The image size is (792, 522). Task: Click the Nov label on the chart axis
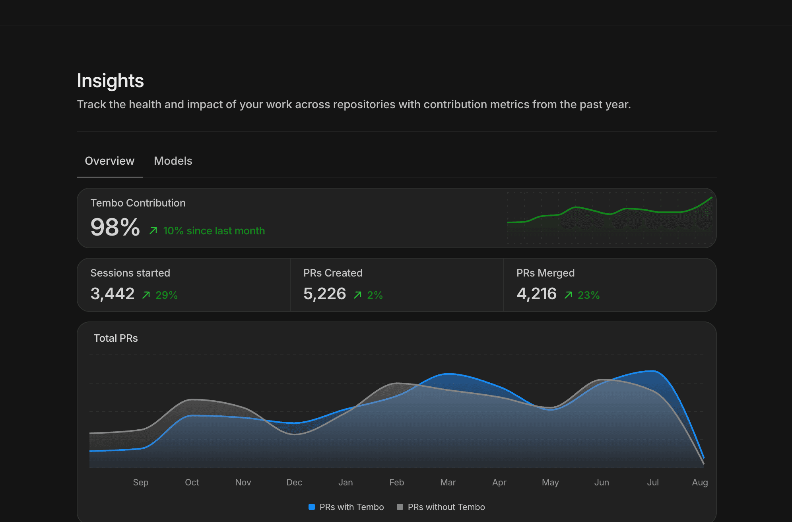pyautogui.click(x=243, y=482)
